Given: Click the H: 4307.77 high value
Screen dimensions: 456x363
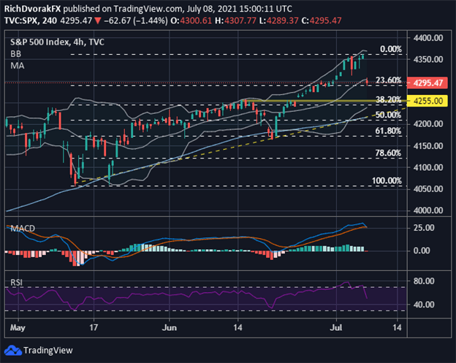Looking at the screenshot, I should tap(236, 20).
